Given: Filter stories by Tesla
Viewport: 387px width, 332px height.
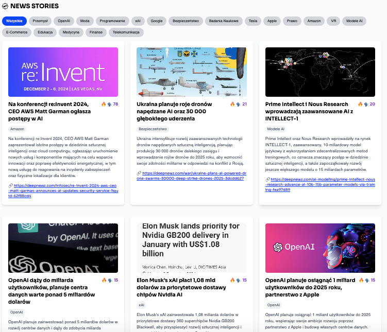Looking at the screenshot, I should (253, 21).
